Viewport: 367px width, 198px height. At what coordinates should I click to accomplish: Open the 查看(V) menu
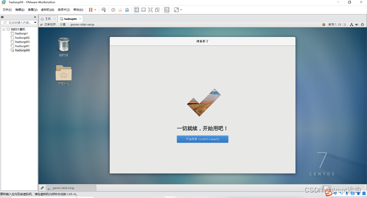click(x=33, y=10)
